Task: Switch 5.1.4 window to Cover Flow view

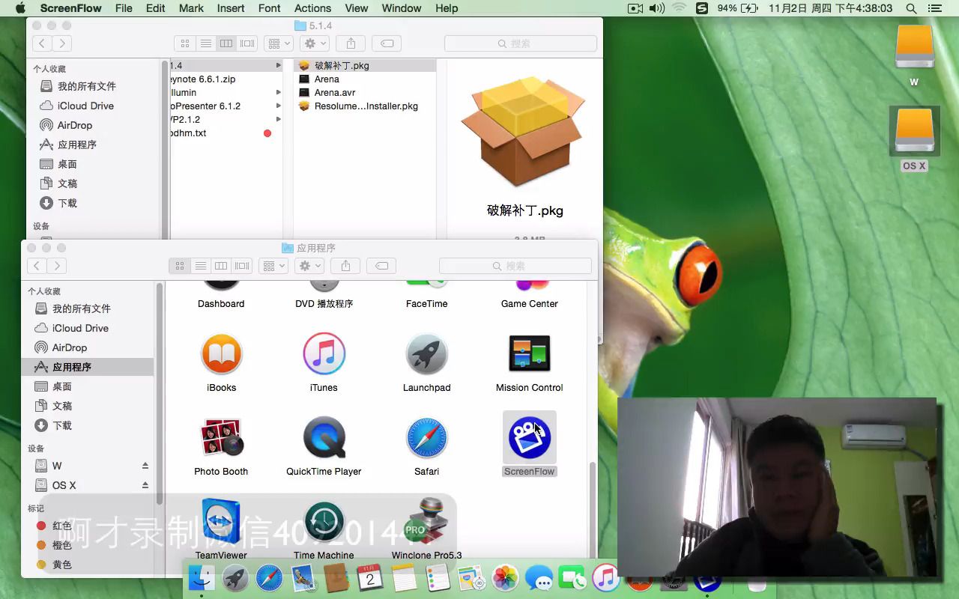Action: 246,43
